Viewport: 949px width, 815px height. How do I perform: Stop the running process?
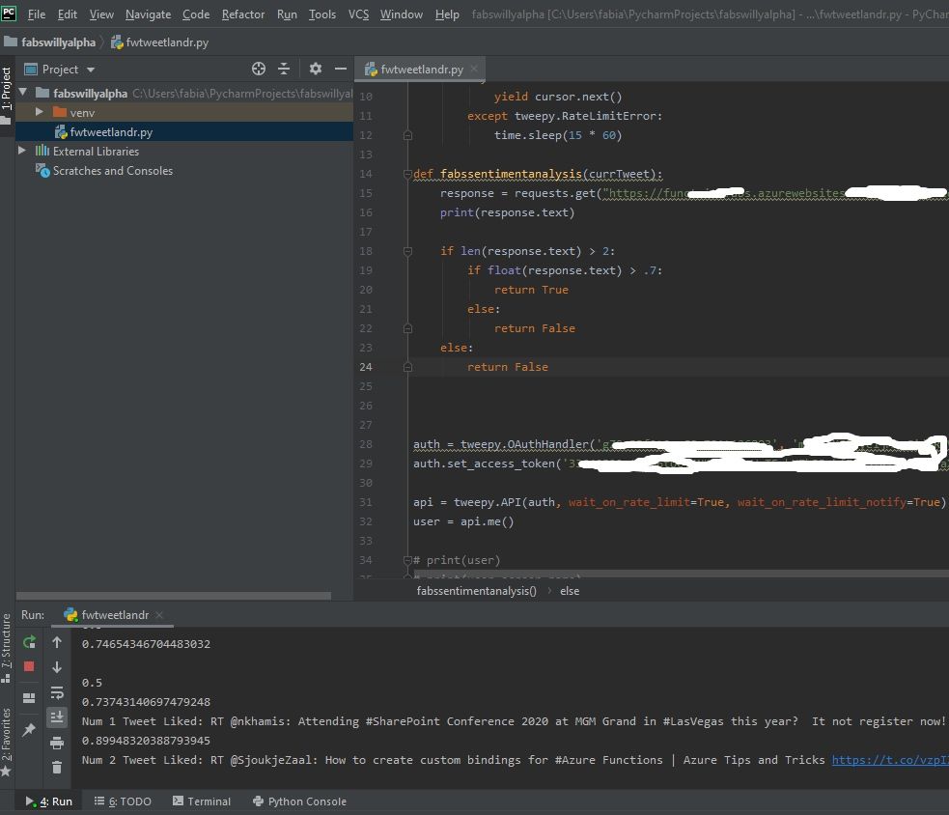(29, 666)
